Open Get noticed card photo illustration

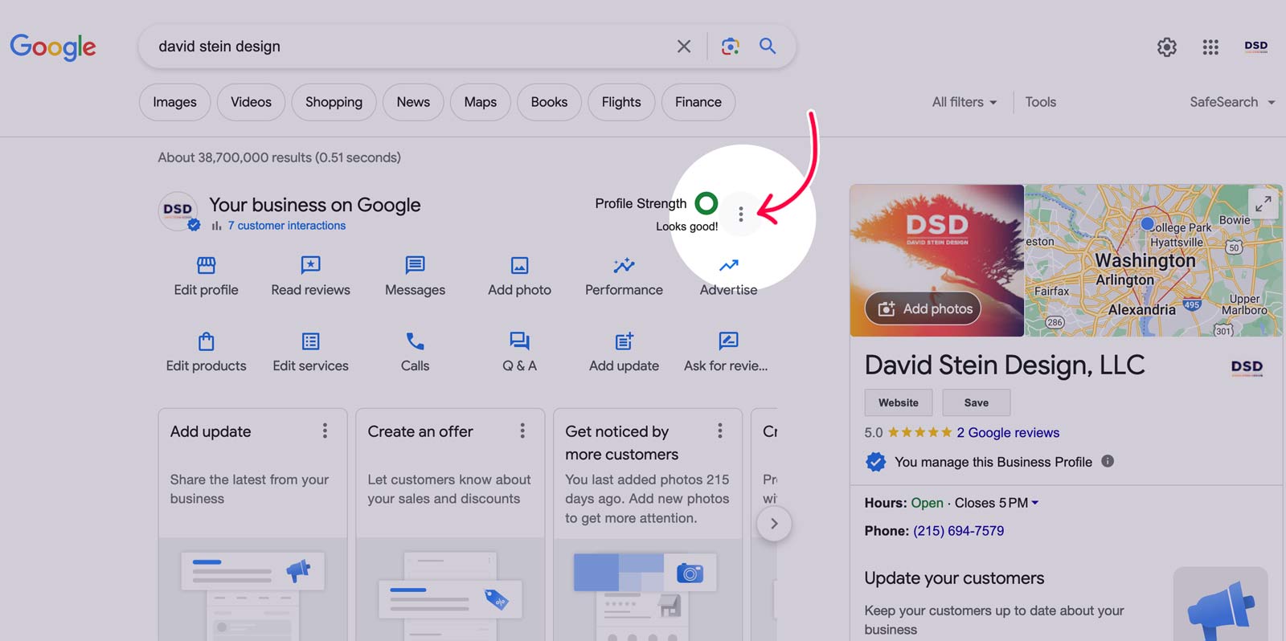click(648, 590)
